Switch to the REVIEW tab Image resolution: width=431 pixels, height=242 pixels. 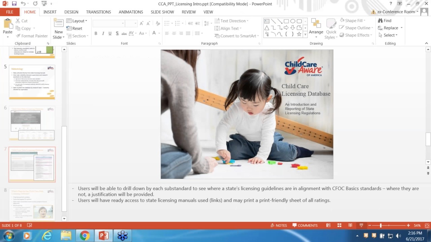click(x=189, y=12)
